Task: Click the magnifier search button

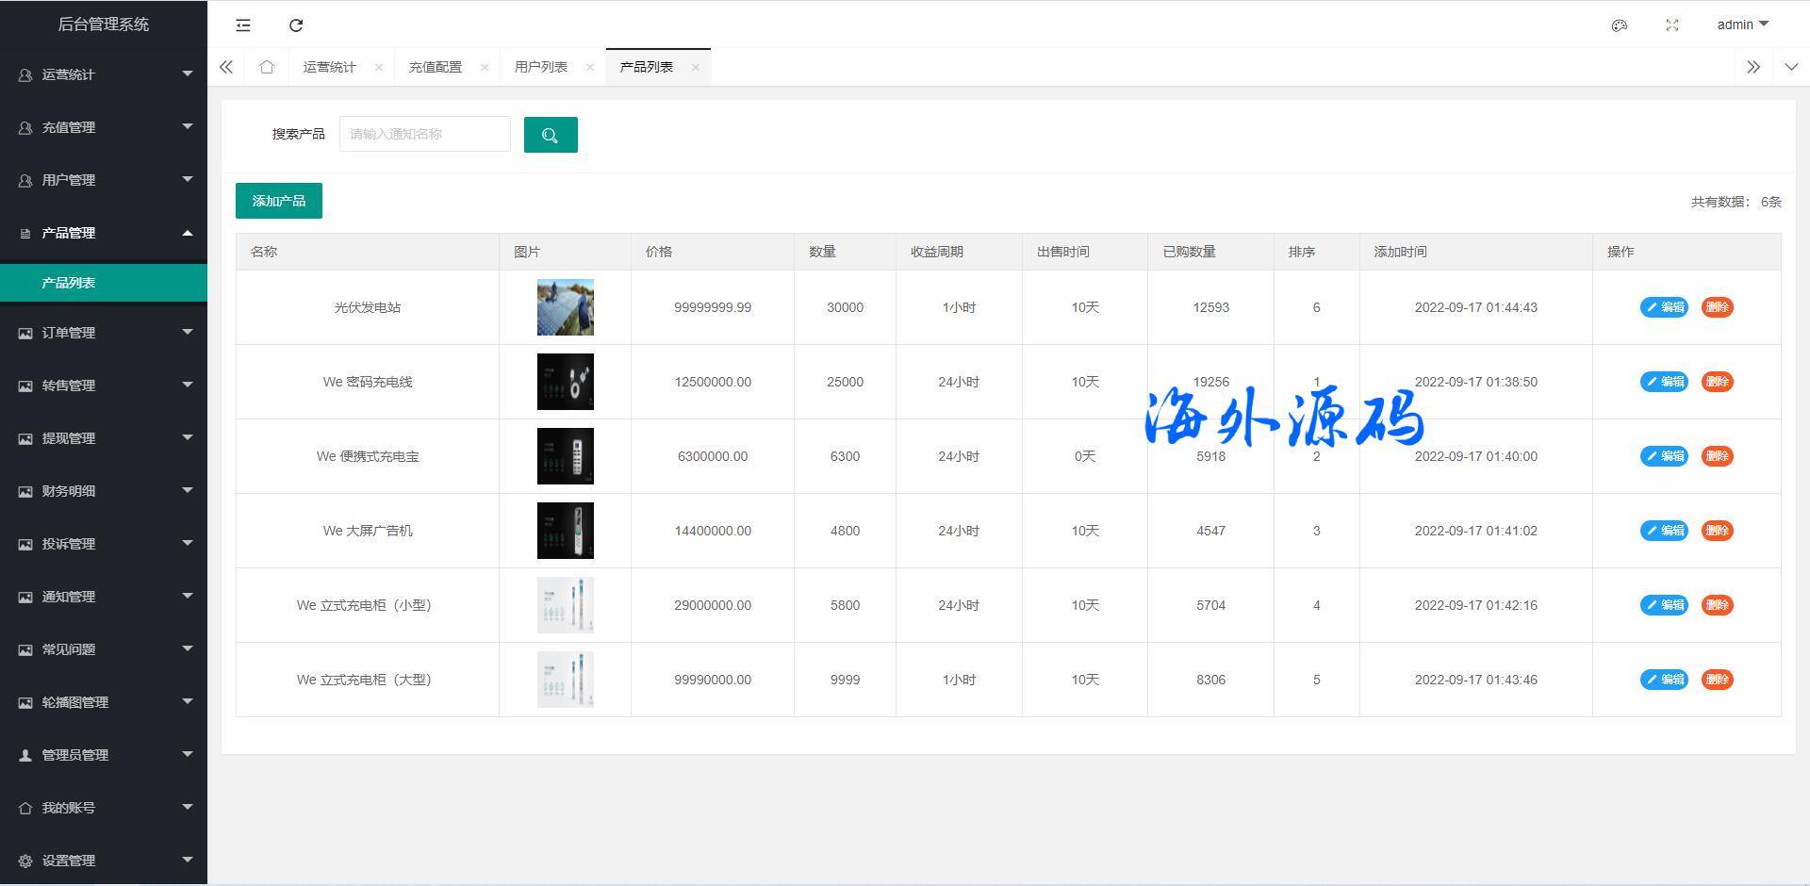Action: point(551,135)
